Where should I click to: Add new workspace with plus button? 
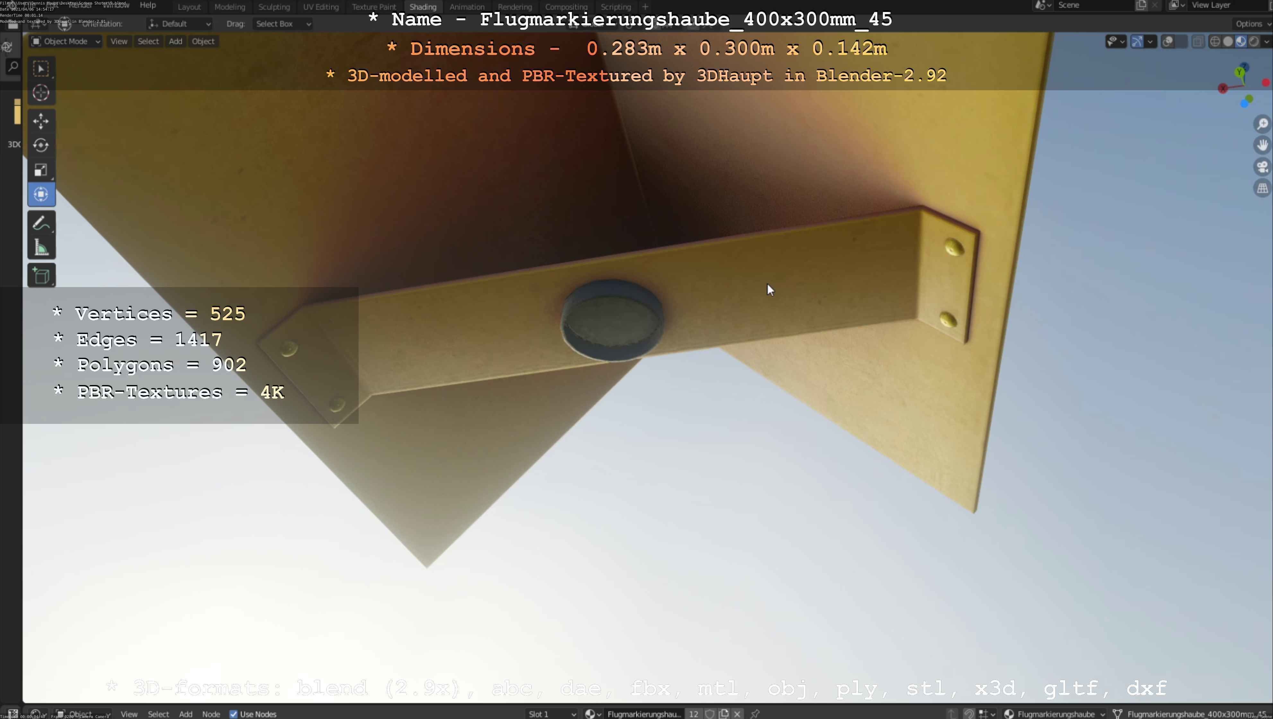645,7
